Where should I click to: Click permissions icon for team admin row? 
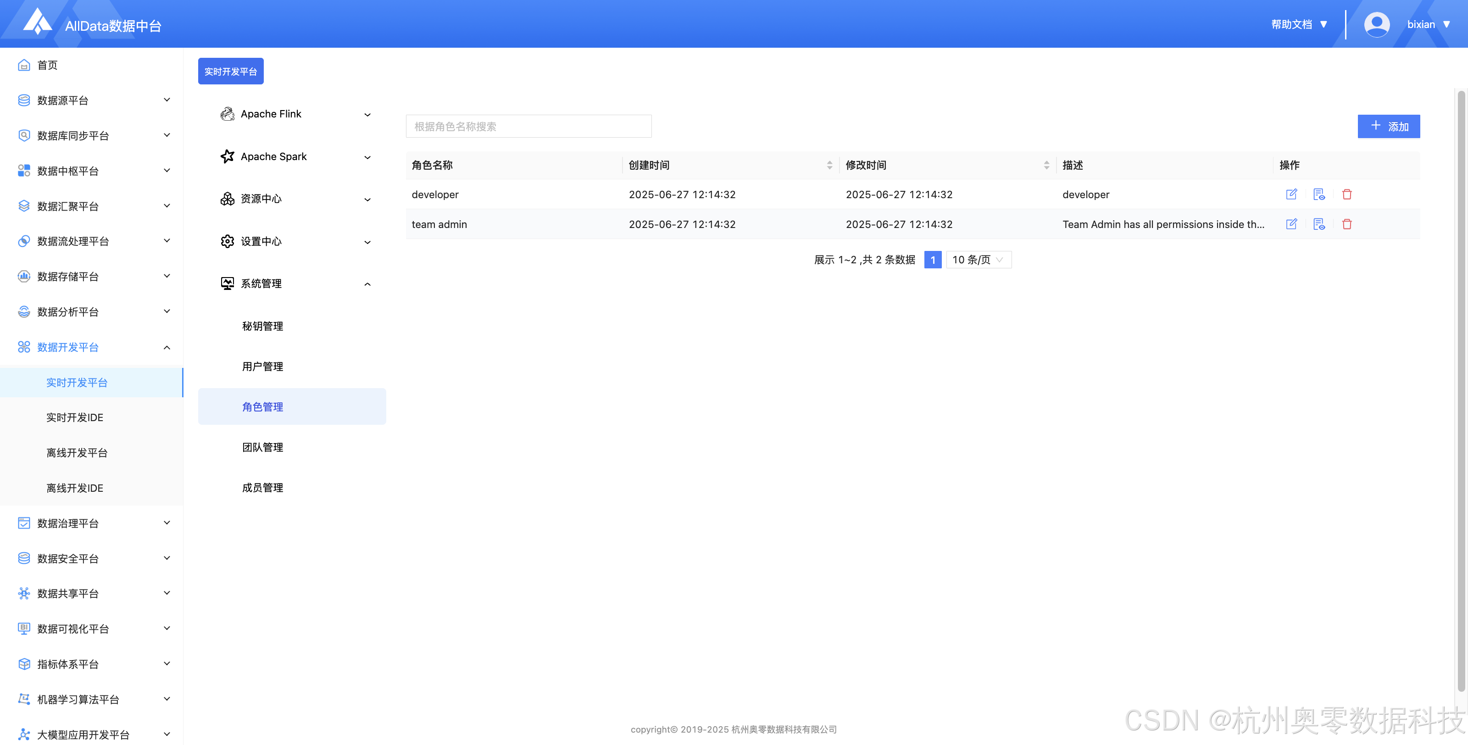(1319, 224)
